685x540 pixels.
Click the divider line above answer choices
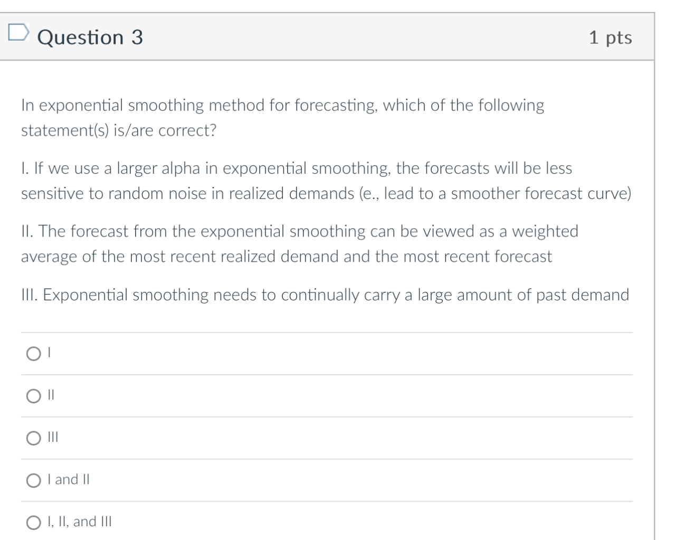coord(326,331)
